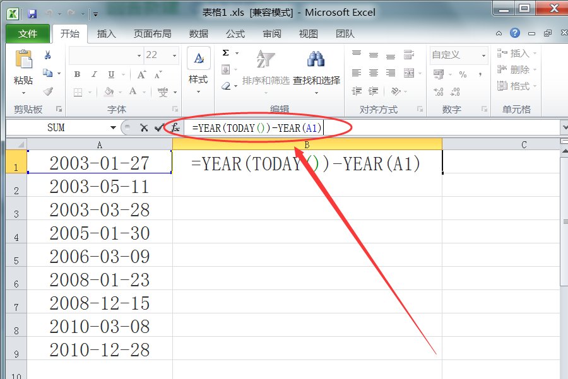Click the AutoSum Σ icon
Screen dimensions: 568x379
[x=224, y=53]
